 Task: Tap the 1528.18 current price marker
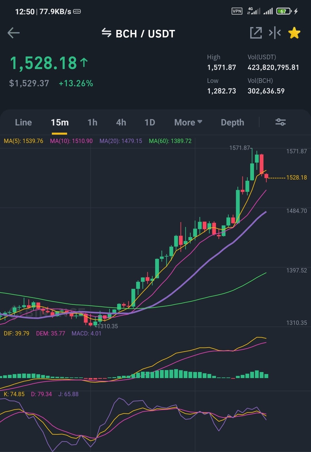point(297,178)
